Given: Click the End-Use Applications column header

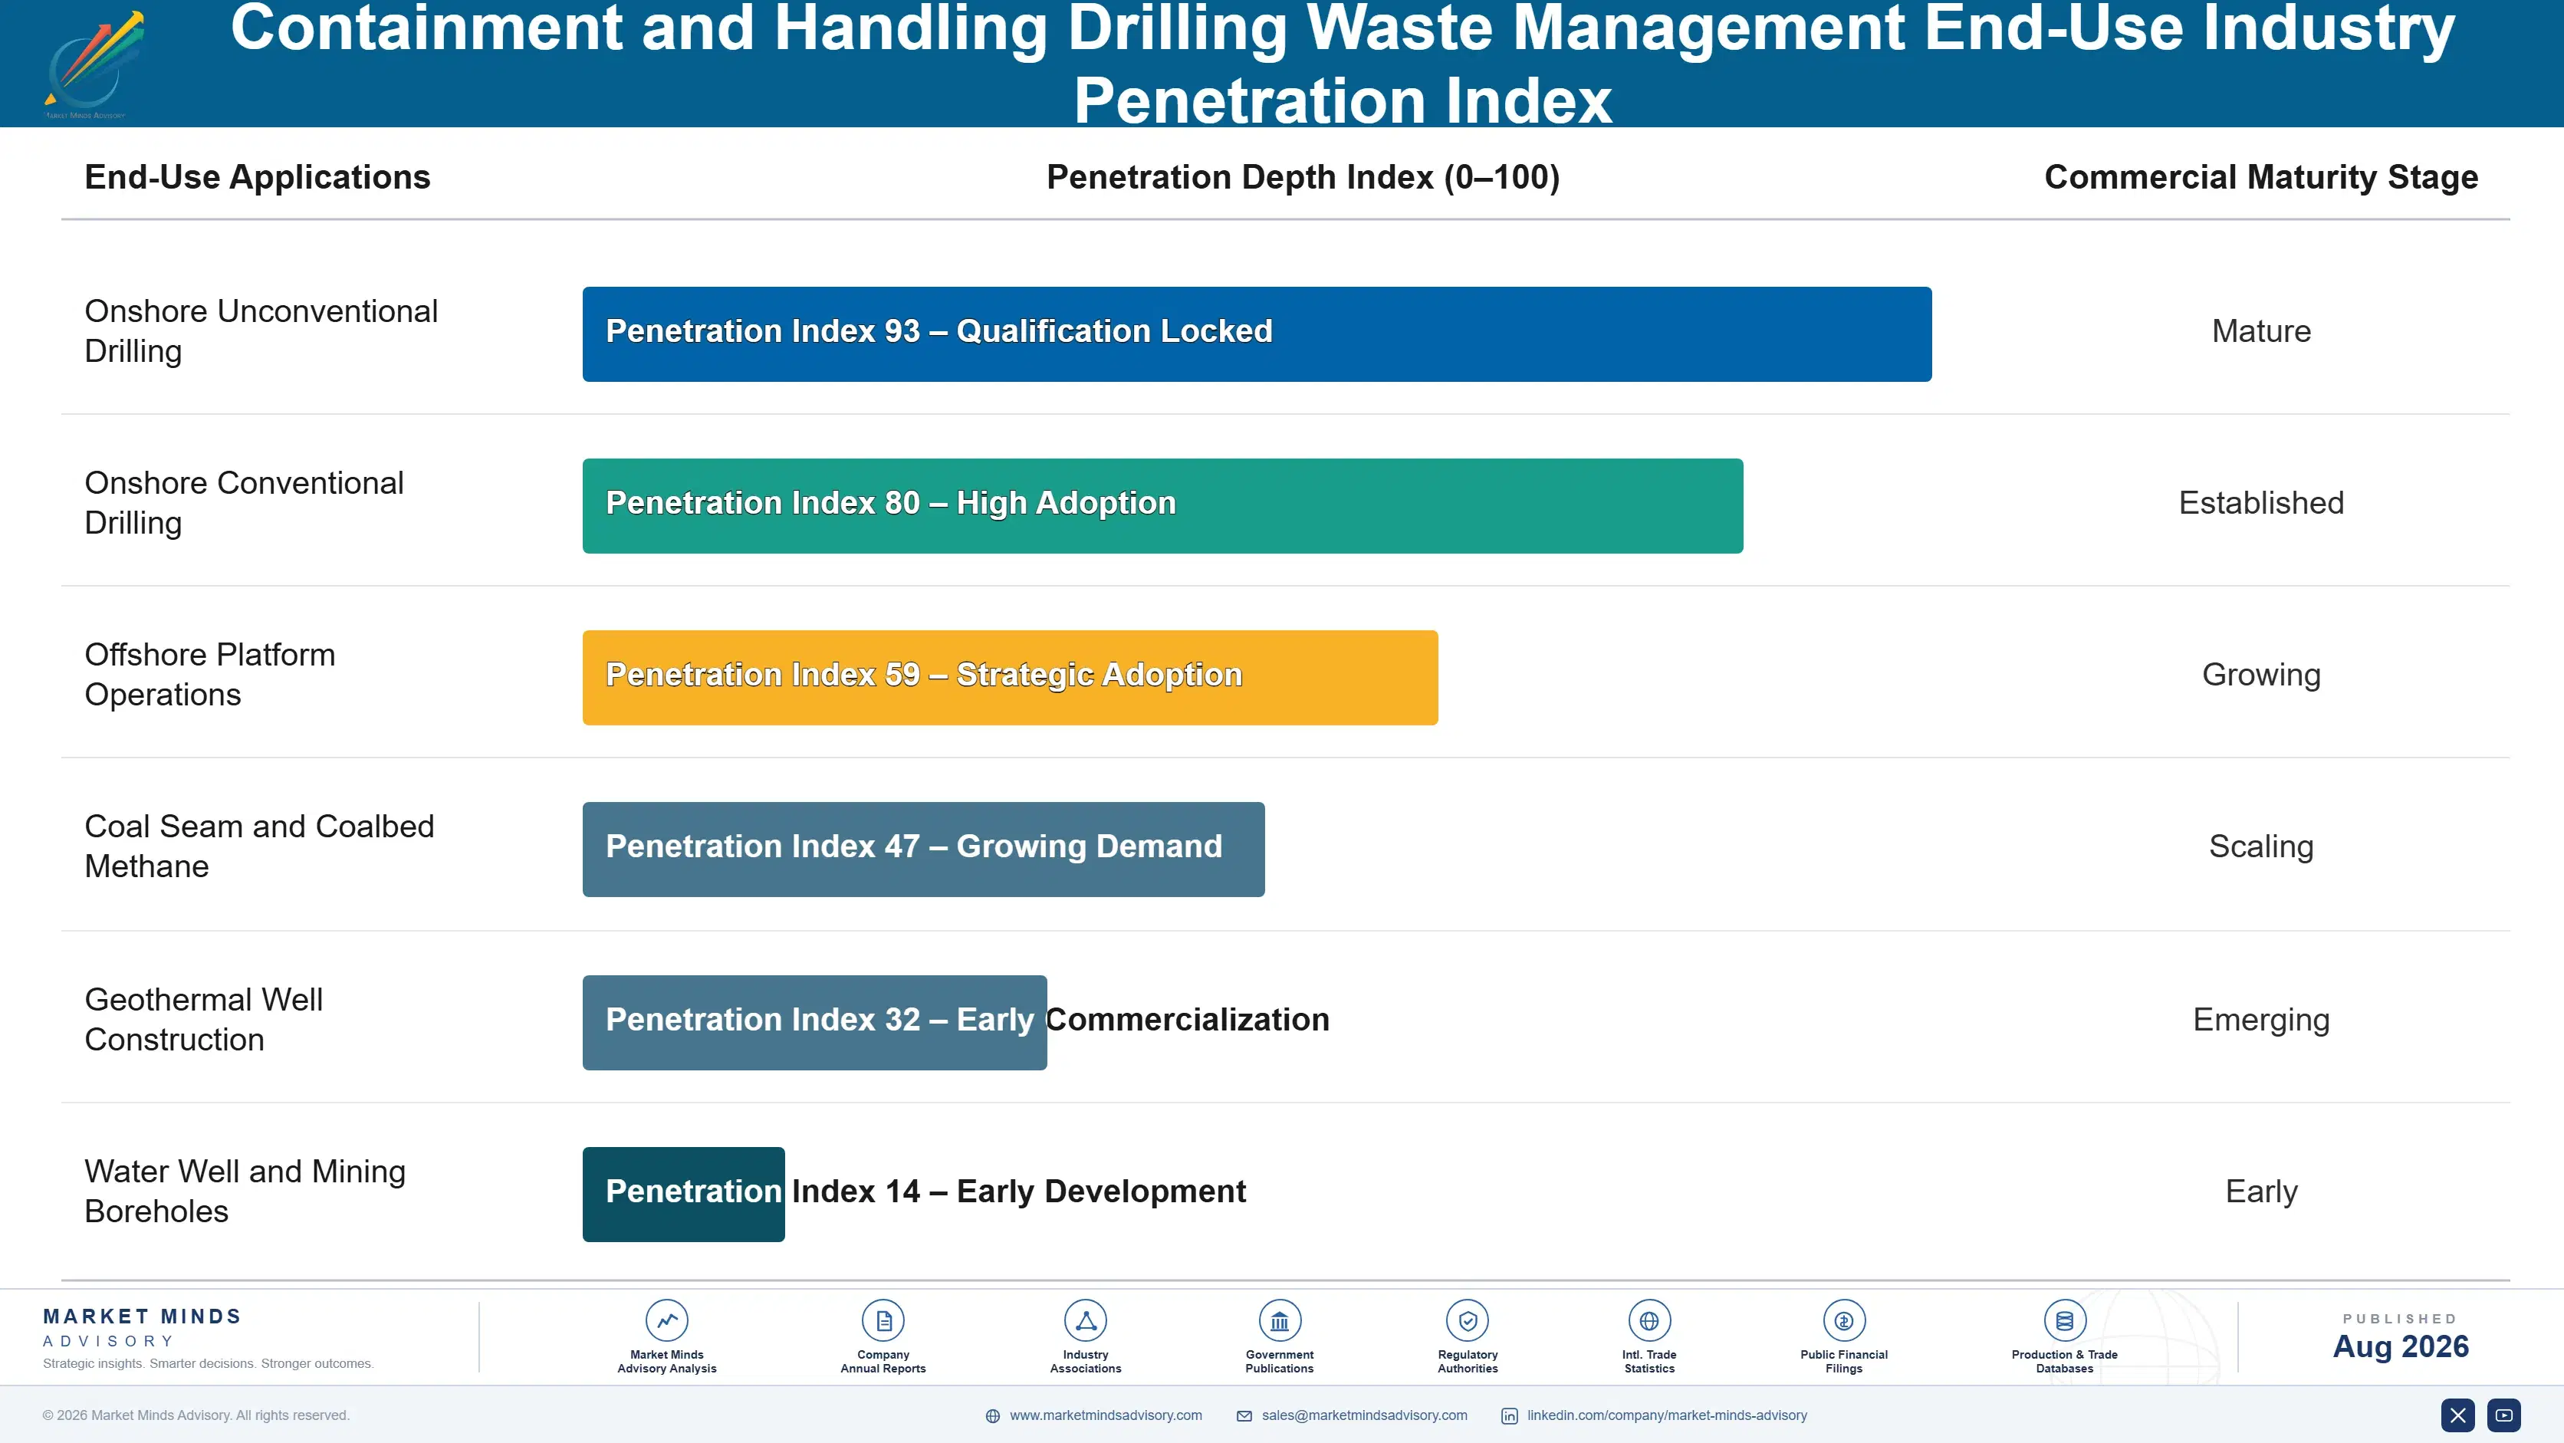Looking at the screenshot, I should (257, 177).
